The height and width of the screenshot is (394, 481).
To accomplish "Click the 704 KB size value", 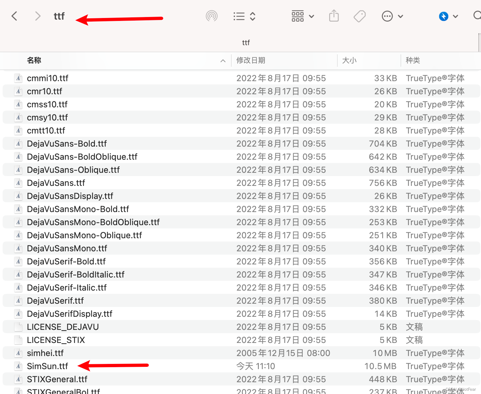I will point(383,144).
